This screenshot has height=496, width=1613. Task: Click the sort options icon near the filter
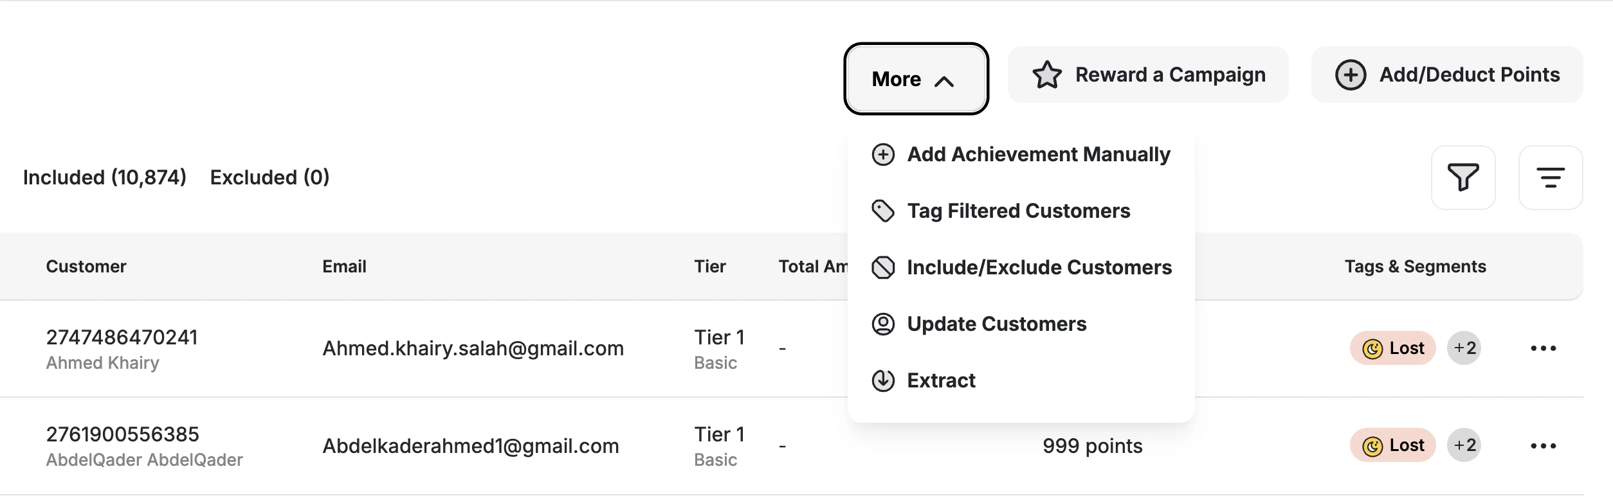coord(1551,177)
